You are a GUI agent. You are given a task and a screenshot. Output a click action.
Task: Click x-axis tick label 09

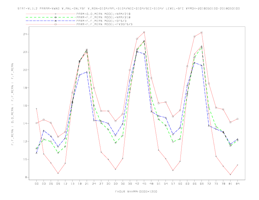pos(58,184)
